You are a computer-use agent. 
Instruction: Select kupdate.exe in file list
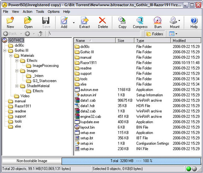[90, 122]
